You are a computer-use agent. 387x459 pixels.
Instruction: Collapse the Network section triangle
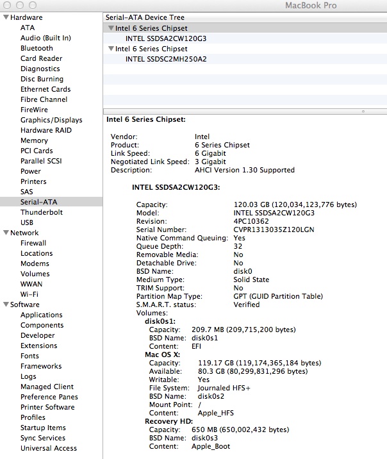click(x=6, y=233)
